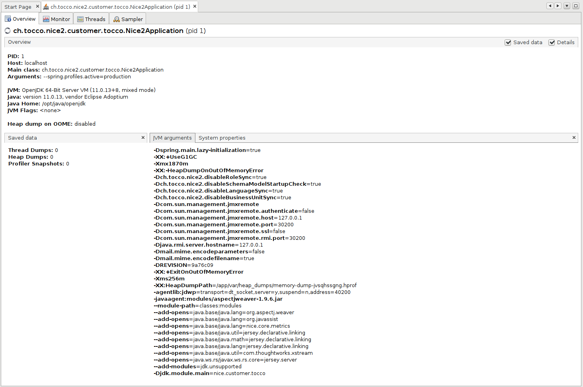Click the 'Host: localhost' line

[x=27, y=63]
